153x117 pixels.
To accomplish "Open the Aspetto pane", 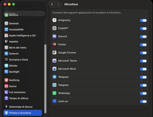I will pos(23,42).
